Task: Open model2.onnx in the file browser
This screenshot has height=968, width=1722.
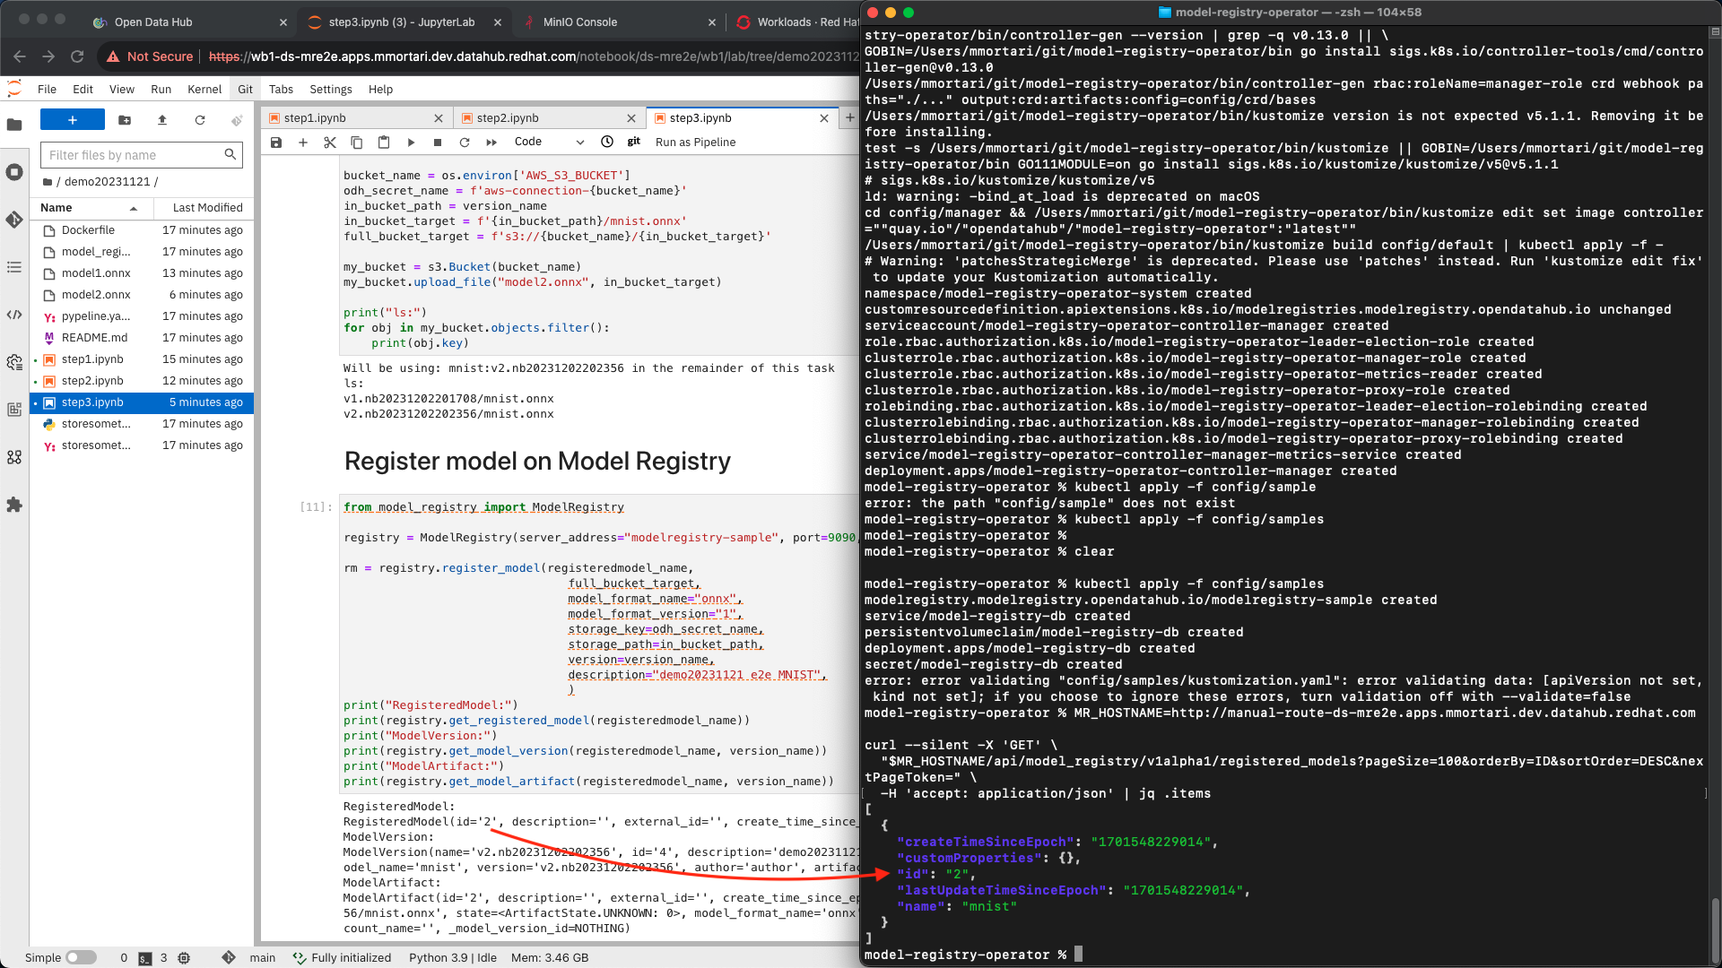Action: click(96, 295)
